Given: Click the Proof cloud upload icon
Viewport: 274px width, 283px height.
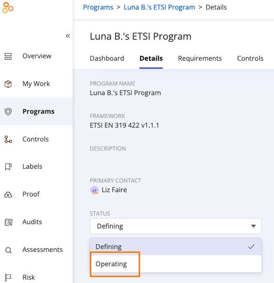Looking at the screenshot, I should pos(8,195).
